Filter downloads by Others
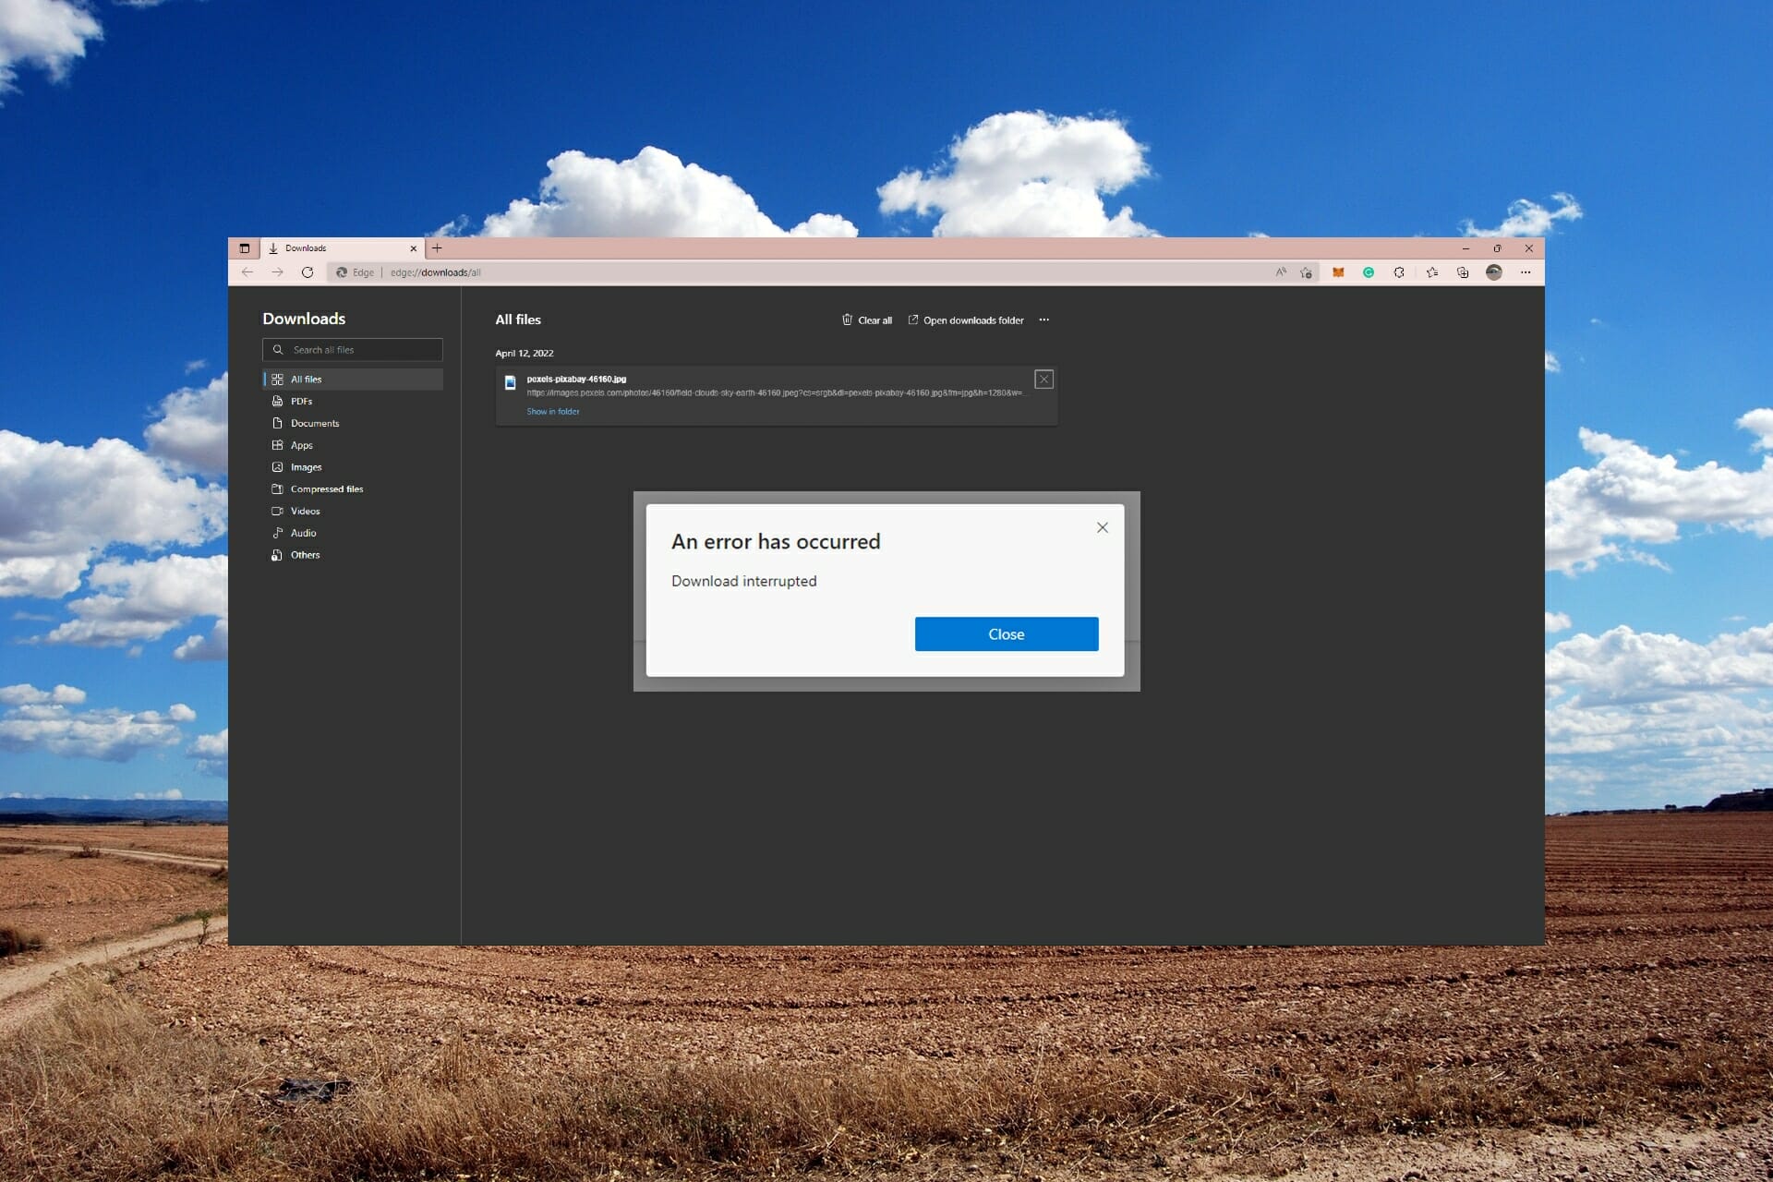Screen dimensions: 1773x1182 (x=353, y=555)
